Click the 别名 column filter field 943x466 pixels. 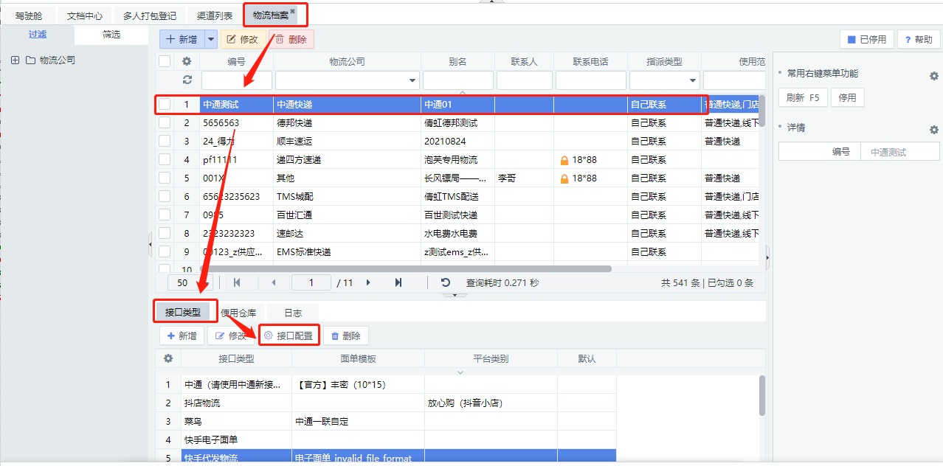458,80
